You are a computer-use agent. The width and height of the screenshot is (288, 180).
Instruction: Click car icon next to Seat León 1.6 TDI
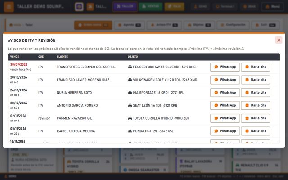130,105
